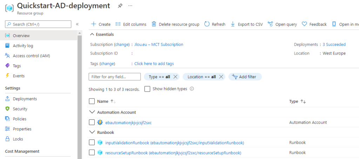Open the inputValidationRunbook resource link
The height and width of the screenshot is (159, 359).
pyautogui.click(x=175, y=143)
